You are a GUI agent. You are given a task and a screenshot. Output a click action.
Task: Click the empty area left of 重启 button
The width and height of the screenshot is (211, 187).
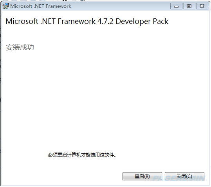(x=62, y=176)
